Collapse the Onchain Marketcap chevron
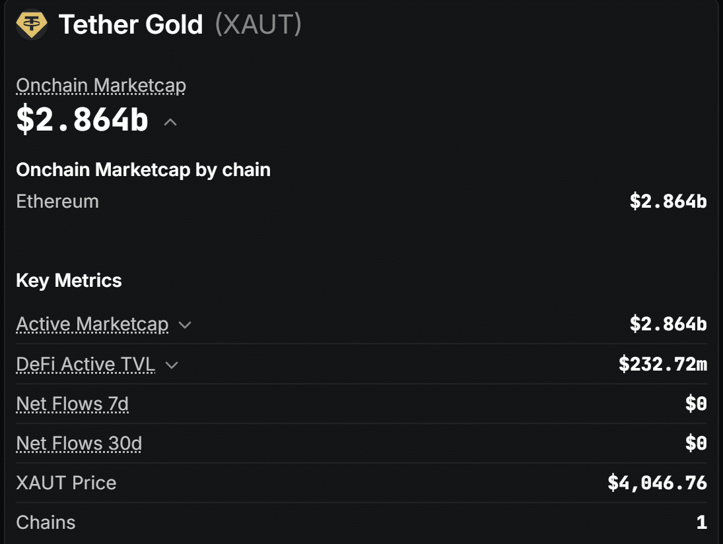 [170, 122]
